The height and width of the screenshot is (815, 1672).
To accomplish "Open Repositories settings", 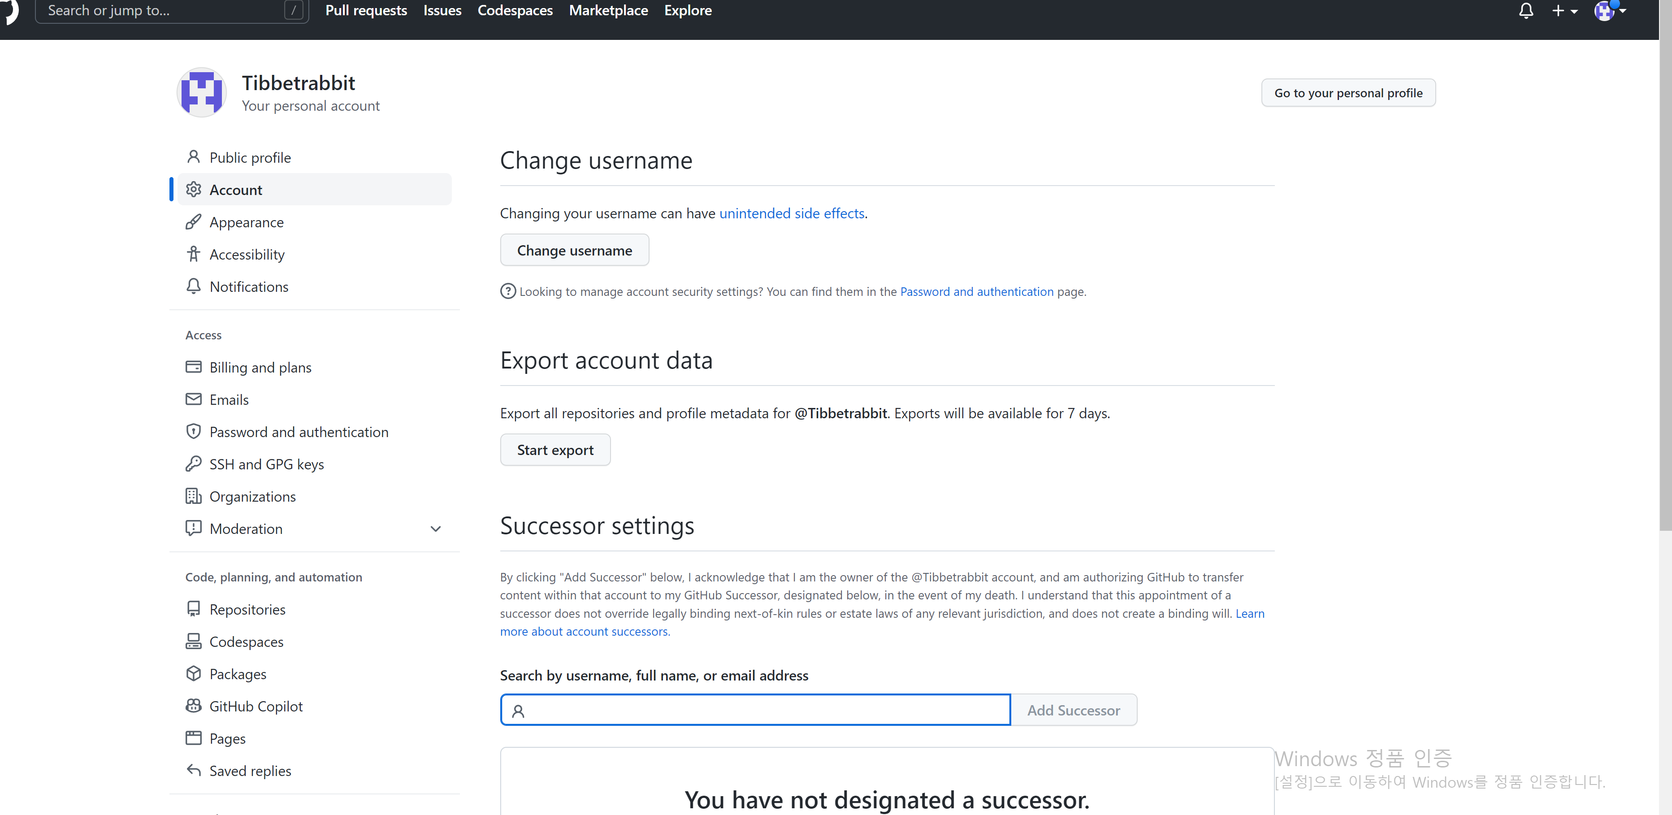I will [x=314, y=609].
